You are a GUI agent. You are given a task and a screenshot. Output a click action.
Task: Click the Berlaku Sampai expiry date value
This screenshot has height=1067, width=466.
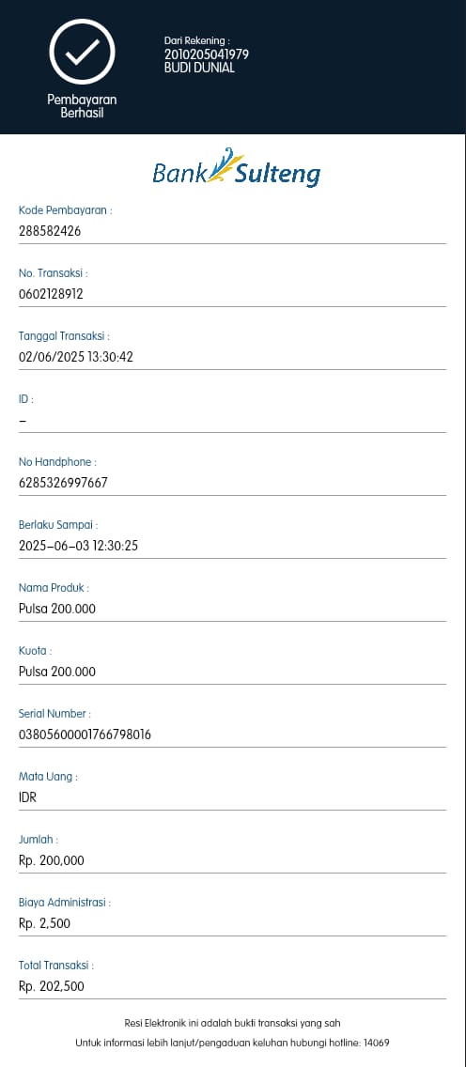[x=78, y=546]
